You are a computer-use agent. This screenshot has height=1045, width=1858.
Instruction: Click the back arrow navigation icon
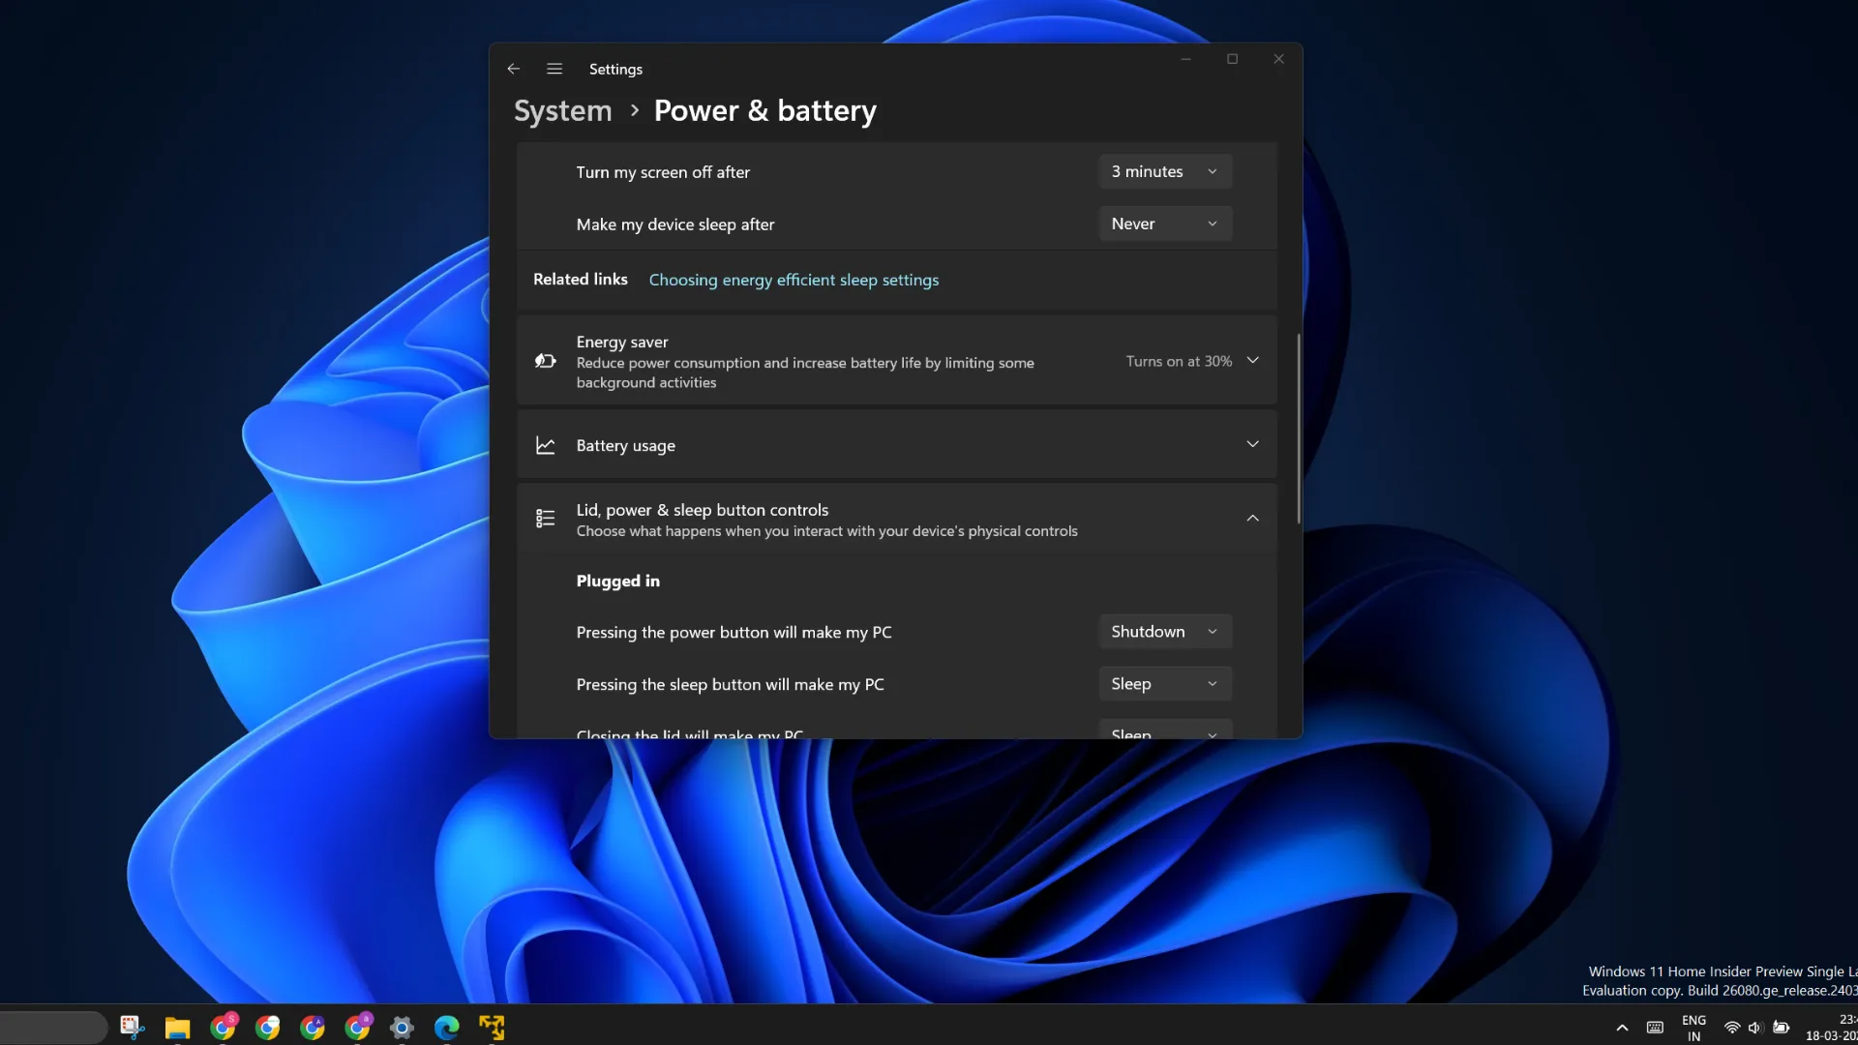tap(512, 68)
